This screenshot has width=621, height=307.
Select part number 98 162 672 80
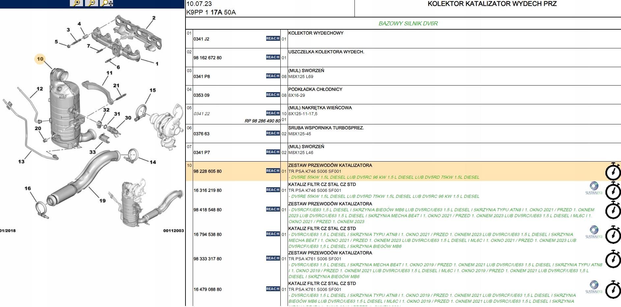[x=208, y=58]
